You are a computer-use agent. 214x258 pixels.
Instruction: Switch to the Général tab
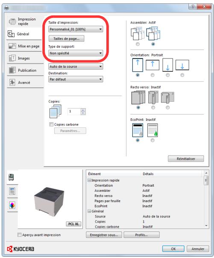click(24, 34)
